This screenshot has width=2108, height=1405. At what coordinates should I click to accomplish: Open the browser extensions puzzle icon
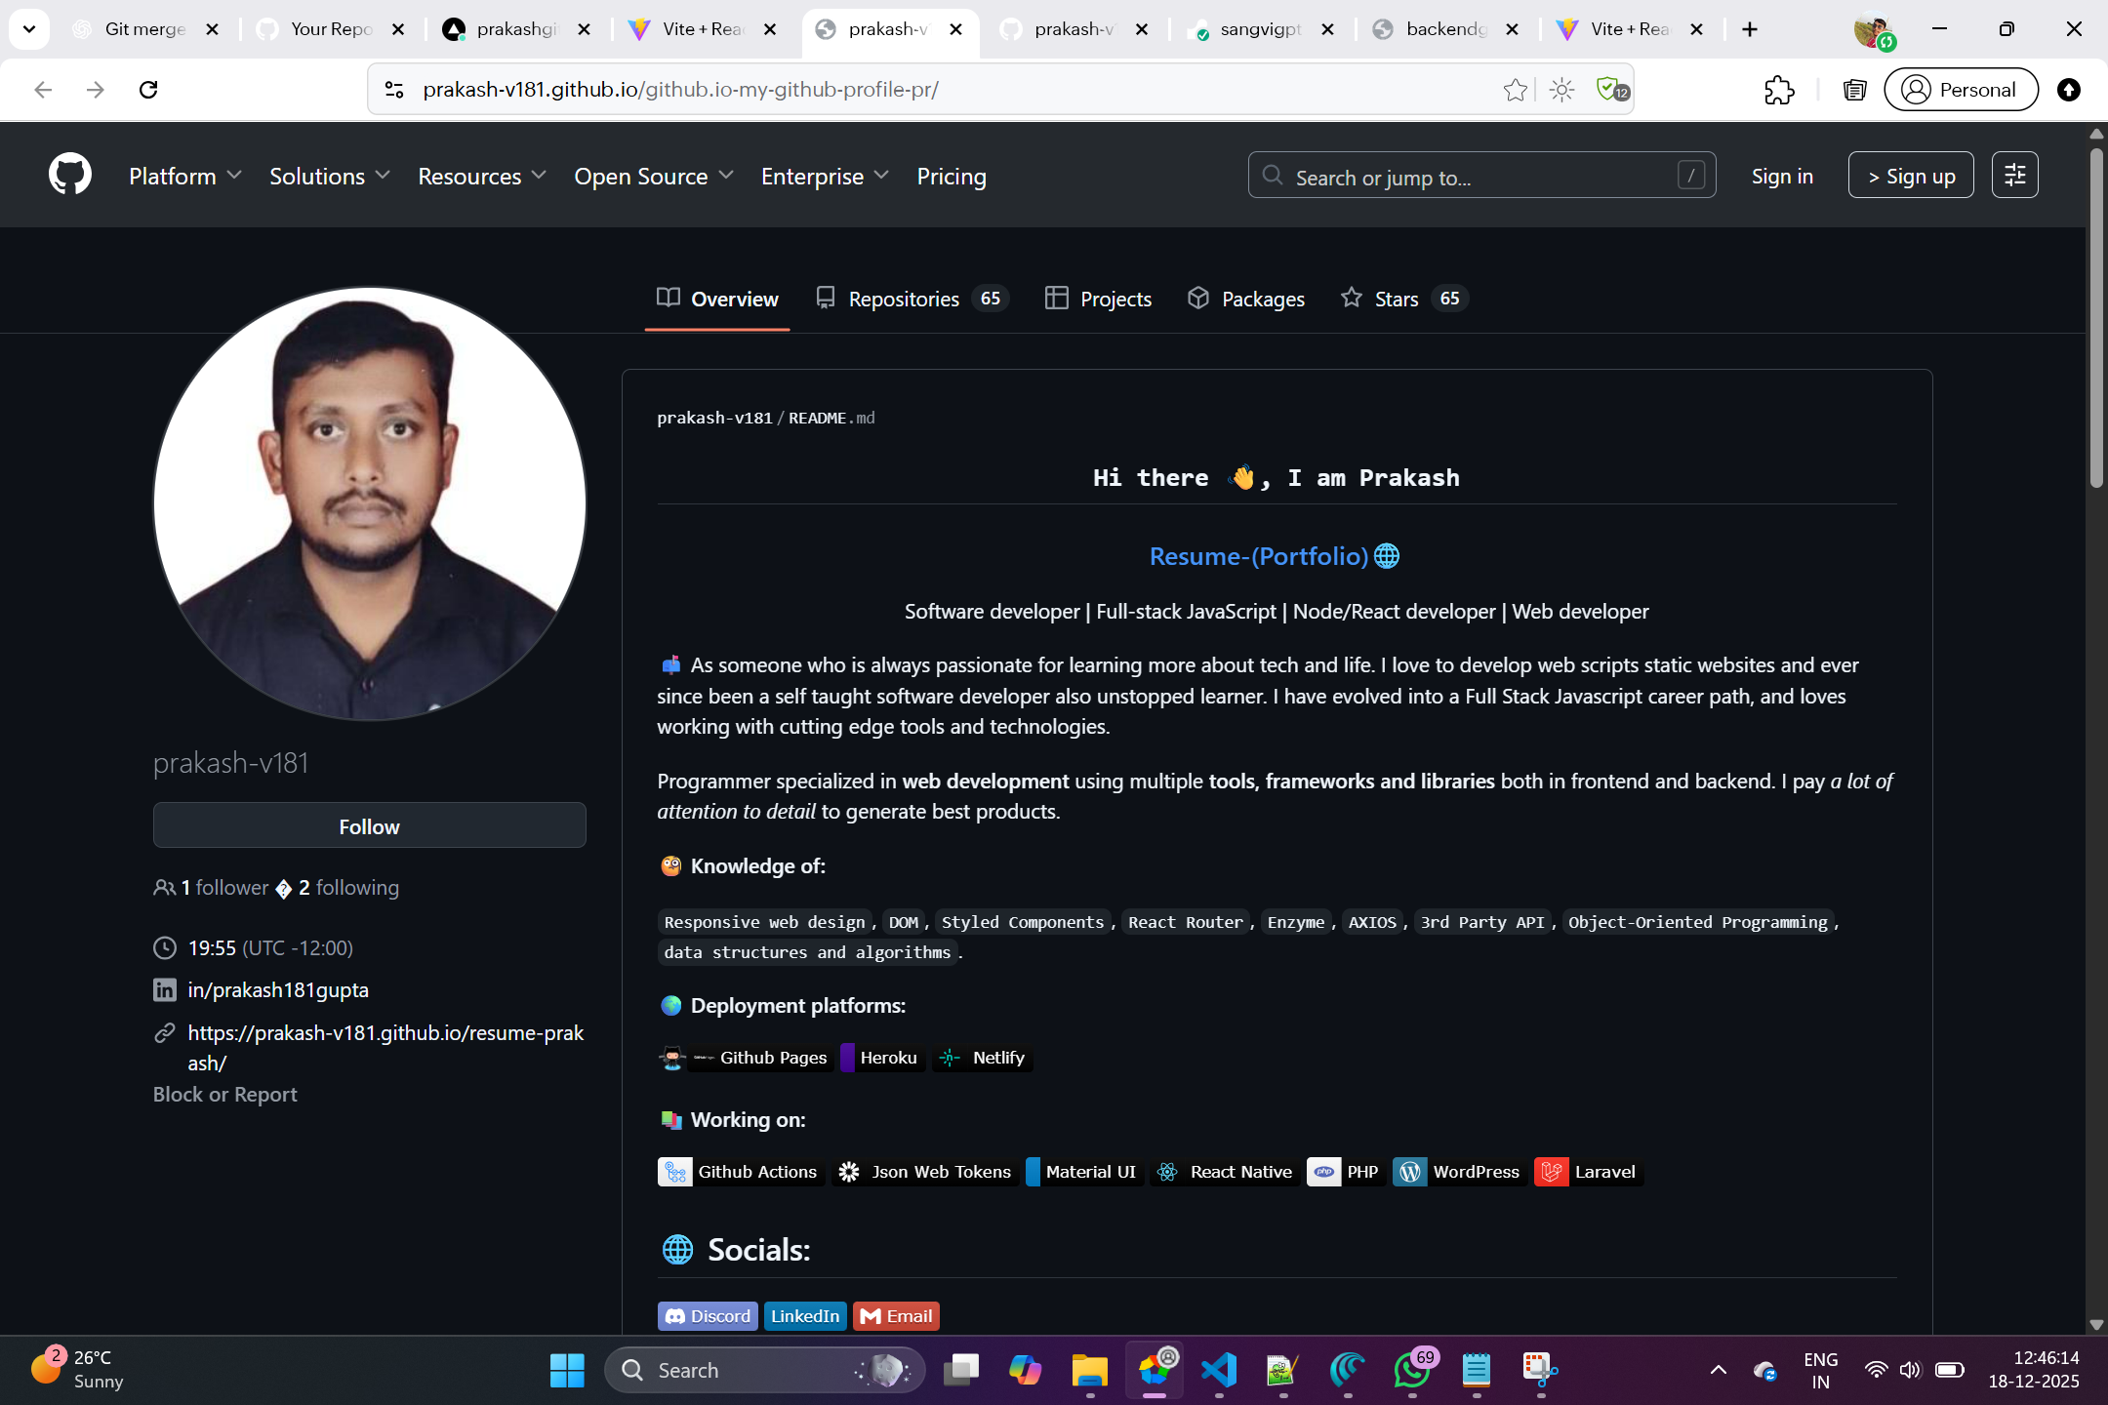1780,90
